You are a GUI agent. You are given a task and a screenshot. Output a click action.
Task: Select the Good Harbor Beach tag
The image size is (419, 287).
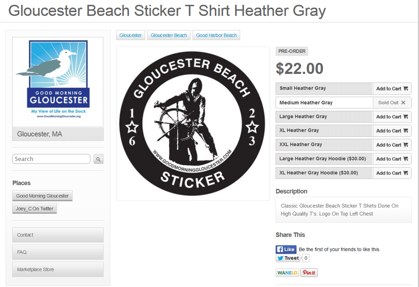coord(216,35)
